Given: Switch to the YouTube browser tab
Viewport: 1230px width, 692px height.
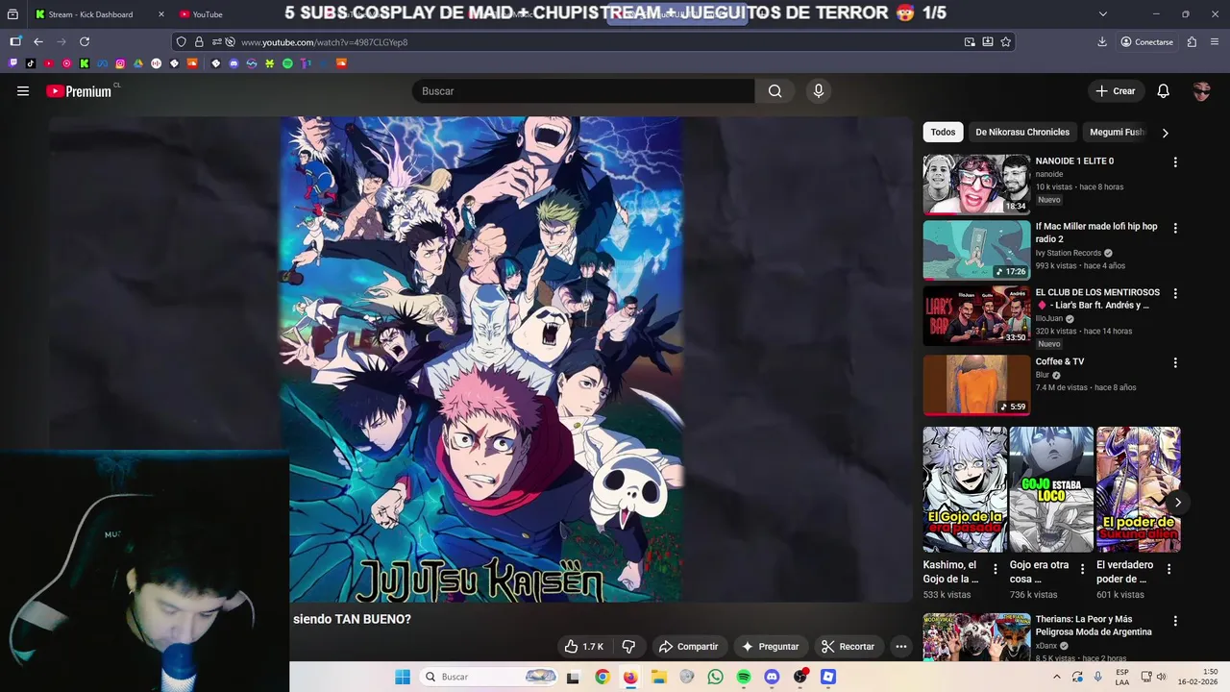Looking at the screenshot, I should [207, 14].
